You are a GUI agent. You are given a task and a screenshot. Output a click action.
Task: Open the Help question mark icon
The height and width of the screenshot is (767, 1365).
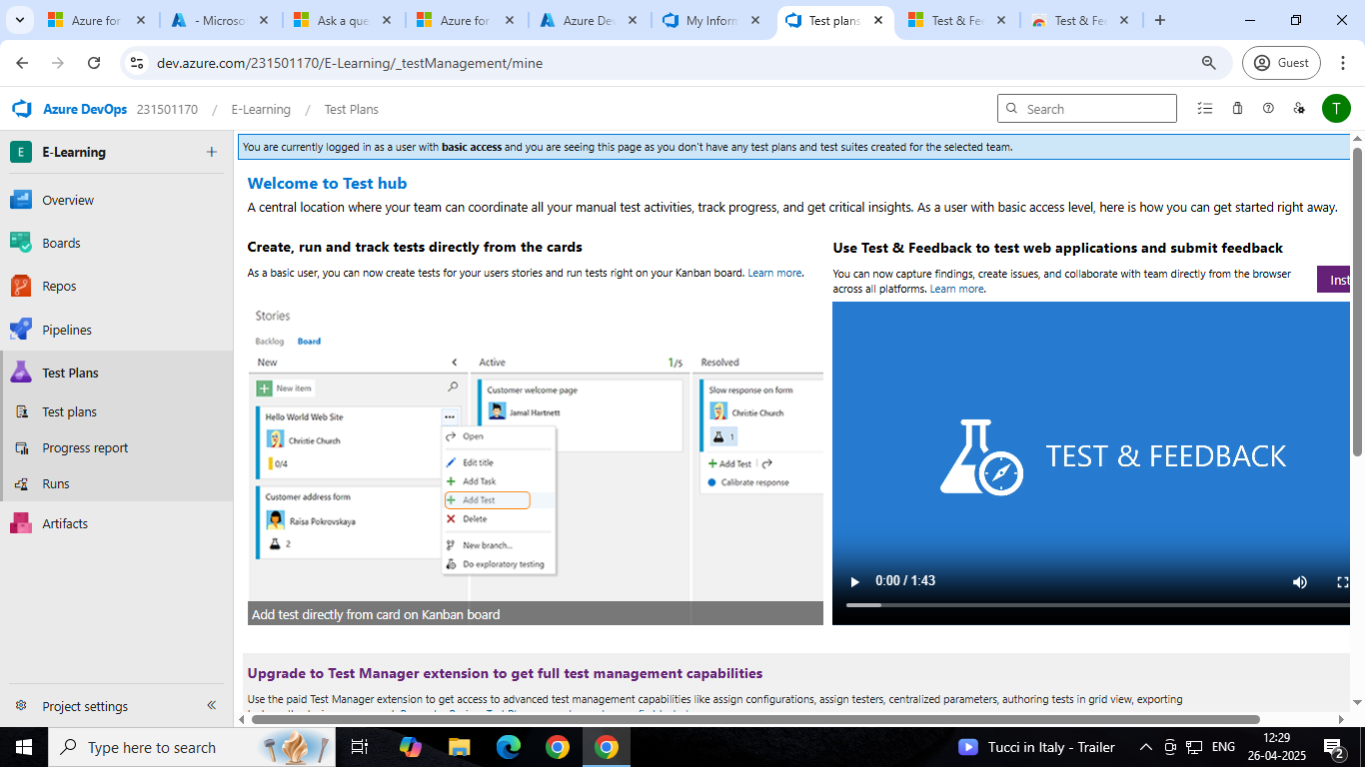(x=1268, y=109)
